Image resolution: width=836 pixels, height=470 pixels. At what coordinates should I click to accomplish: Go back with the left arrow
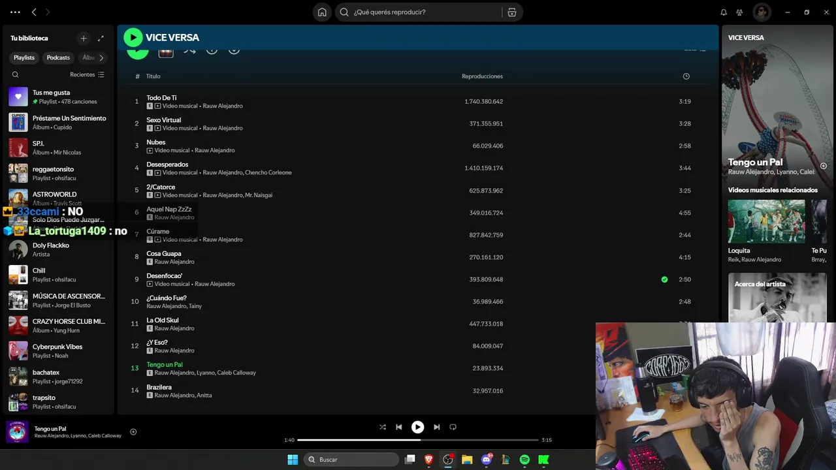point(34,12)
